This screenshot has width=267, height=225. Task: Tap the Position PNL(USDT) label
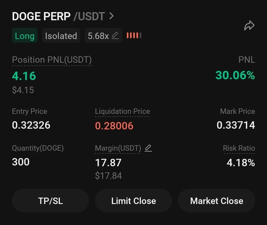point(52,60)
